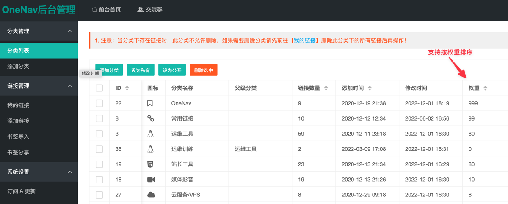Image resolution: width=508 pixels, height=204 pixels.
Task: Click the home icon beside 前台首页
Action: coord(94,9)
